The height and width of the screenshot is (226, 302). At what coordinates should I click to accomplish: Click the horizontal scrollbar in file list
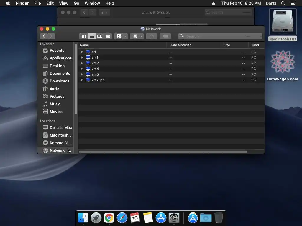click(163, 152)
